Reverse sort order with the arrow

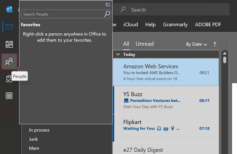tap(215, 44)
